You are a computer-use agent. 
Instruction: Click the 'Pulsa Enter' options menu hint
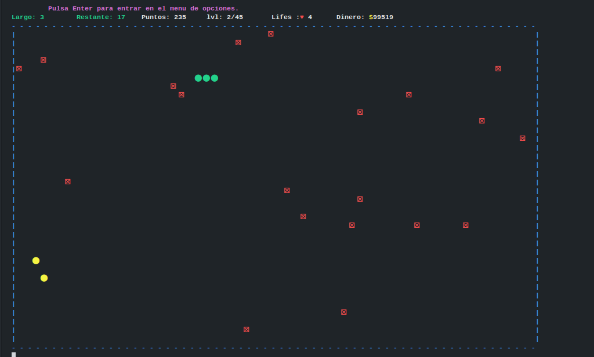click(x=143, y=8)
